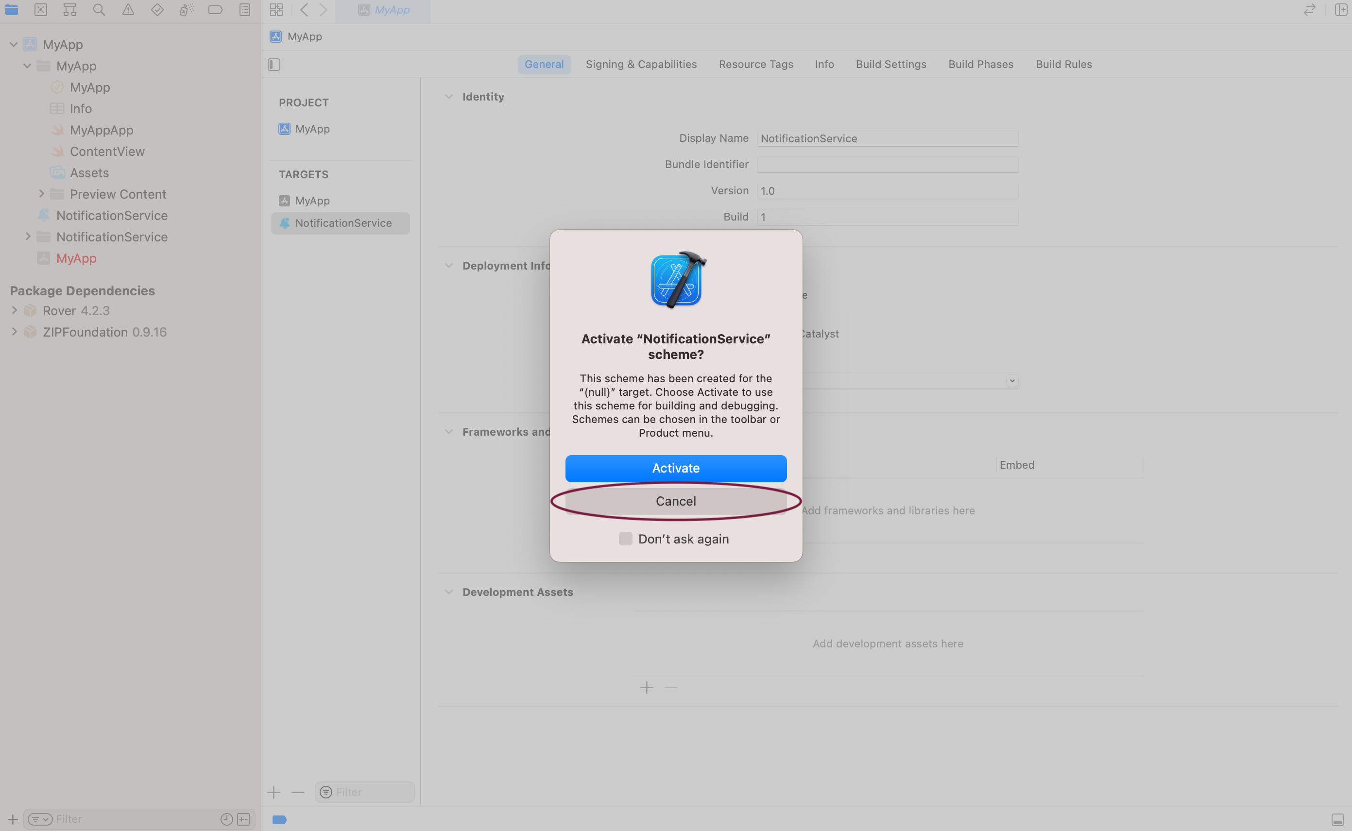
Task: Expand the Rover 4.2.3 package
Action: click(14, 310)
